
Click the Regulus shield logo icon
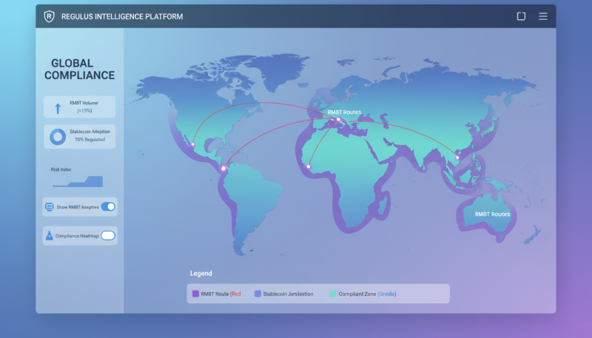pyautogui.click(x=50, y=16)
